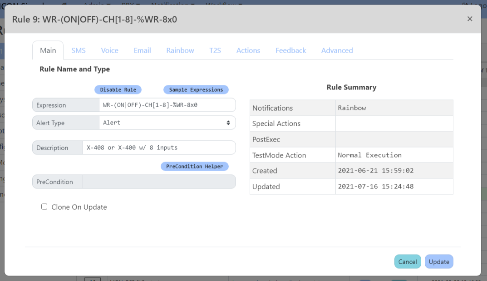The width and height of the screenshot is (487, 281).
Task: Close the Rule 9 dialog
Action: coord(470,19)
